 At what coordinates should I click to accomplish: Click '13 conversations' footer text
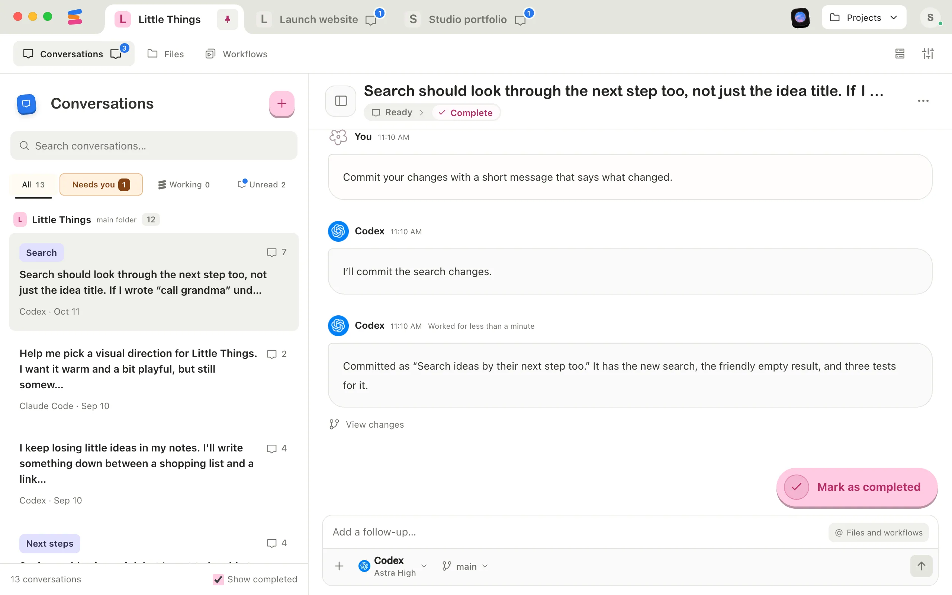[x=46, y=579]
